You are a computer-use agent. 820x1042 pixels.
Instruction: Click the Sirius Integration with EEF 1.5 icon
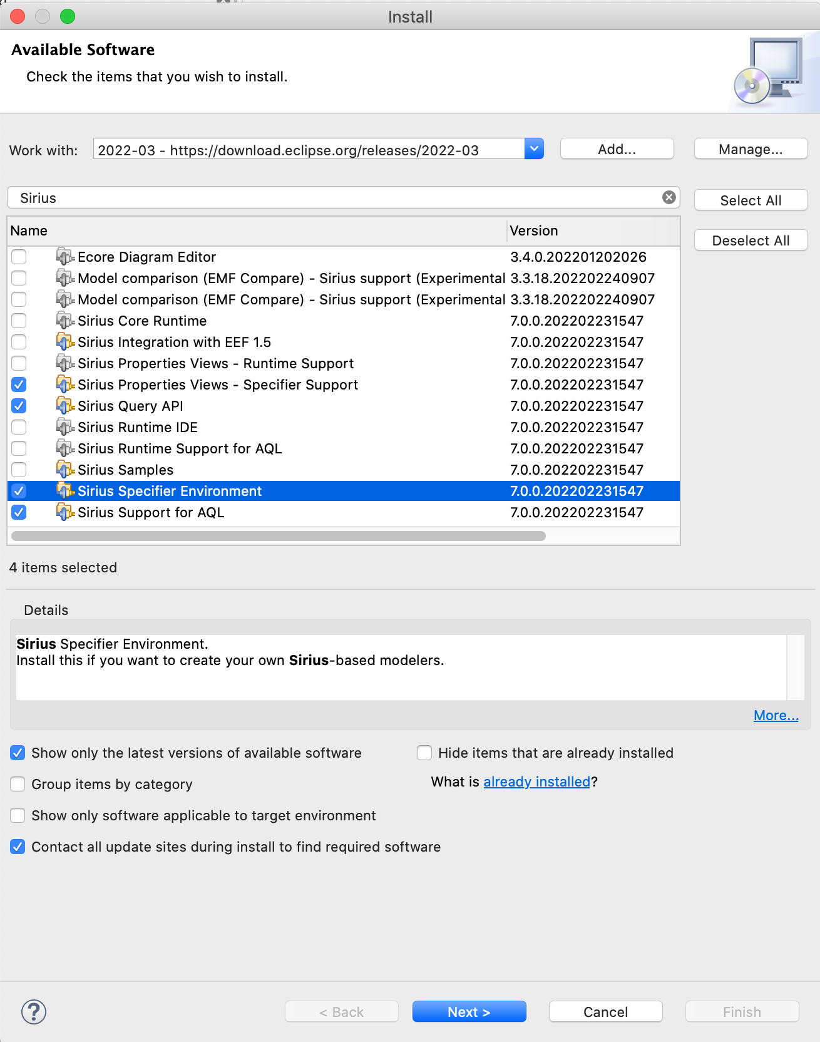tap(65, 342)
